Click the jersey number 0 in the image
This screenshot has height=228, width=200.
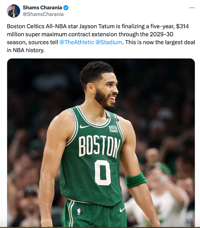click(x=102, y=172)
